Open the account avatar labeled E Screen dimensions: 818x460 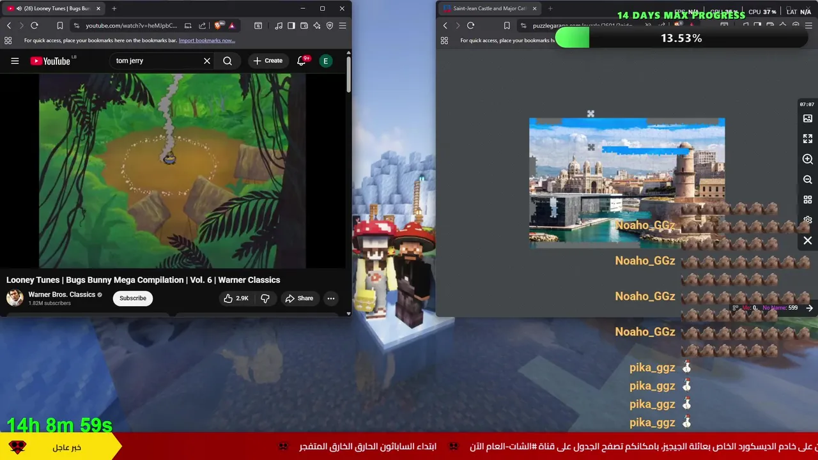[326, 61]
